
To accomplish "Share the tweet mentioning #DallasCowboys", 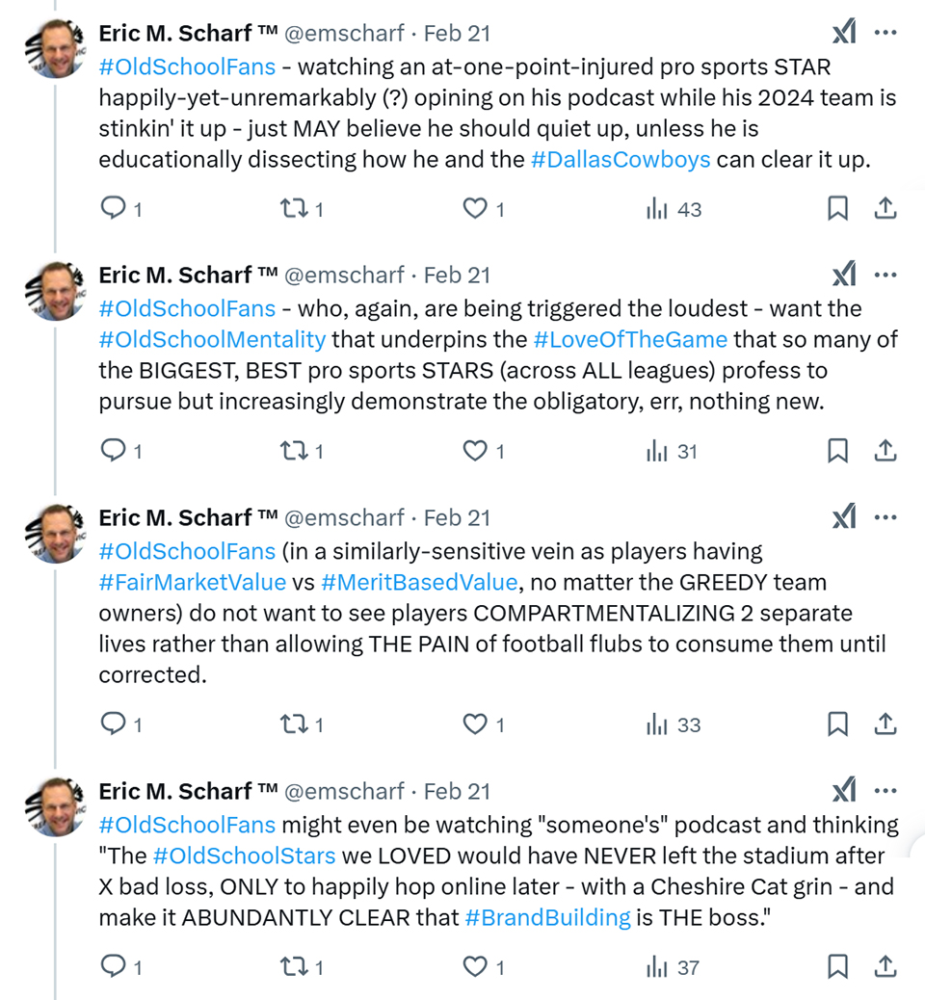I will [x=885, y=208].
